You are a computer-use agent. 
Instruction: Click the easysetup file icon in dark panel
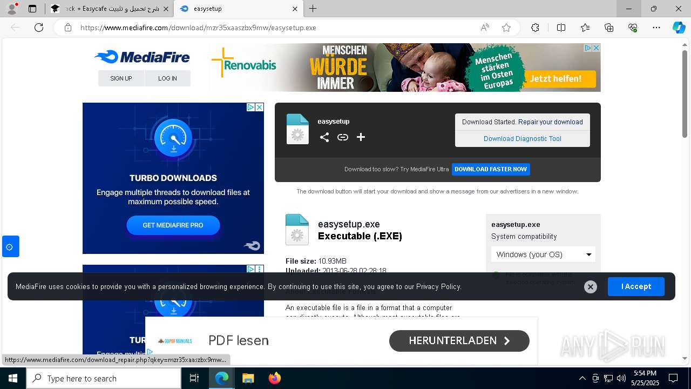coord(297,129)
